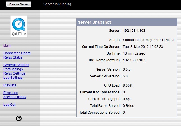Click the Server Version value 6.0.3

coord(127,69)
